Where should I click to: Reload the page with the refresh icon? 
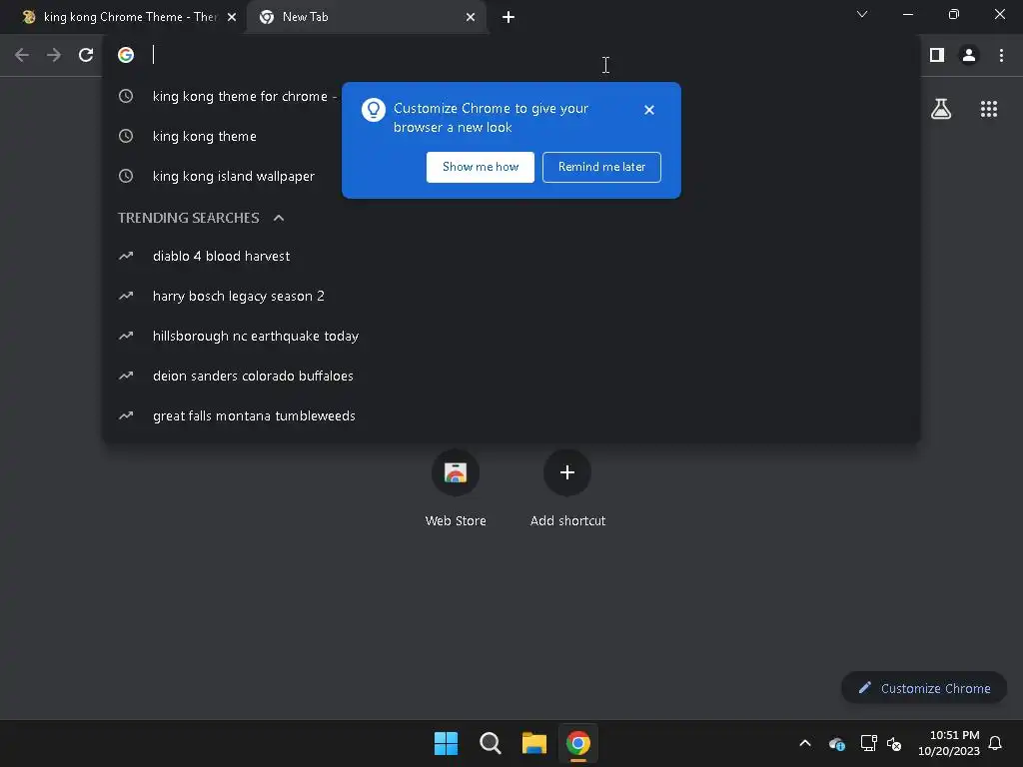86,55
